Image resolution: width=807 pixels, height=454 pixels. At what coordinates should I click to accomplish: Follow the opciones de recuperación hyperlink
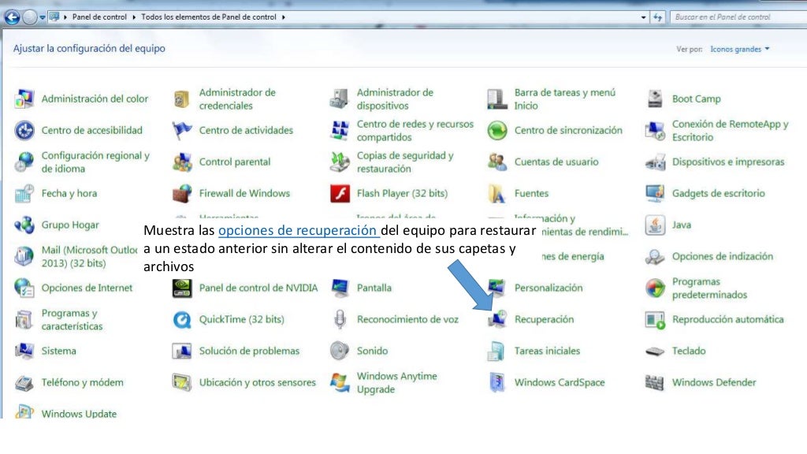click(x=299, y=230)
